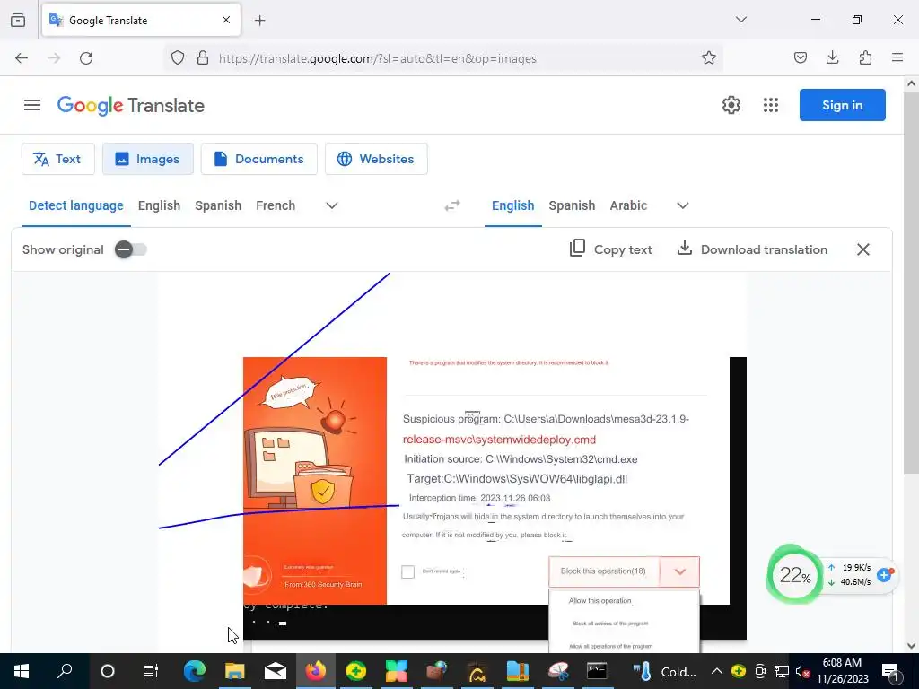Select the Images translation tab
The image size is (919, 689).
(148, 159)
